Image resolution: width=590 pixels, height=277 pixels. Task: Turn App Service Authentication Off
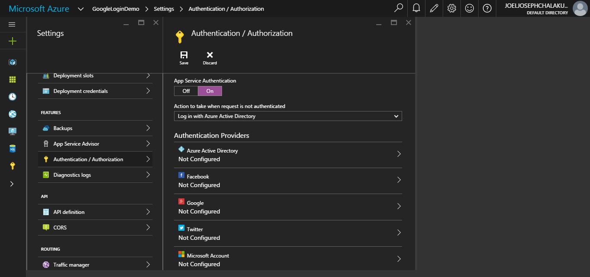(x=186, y=91)
